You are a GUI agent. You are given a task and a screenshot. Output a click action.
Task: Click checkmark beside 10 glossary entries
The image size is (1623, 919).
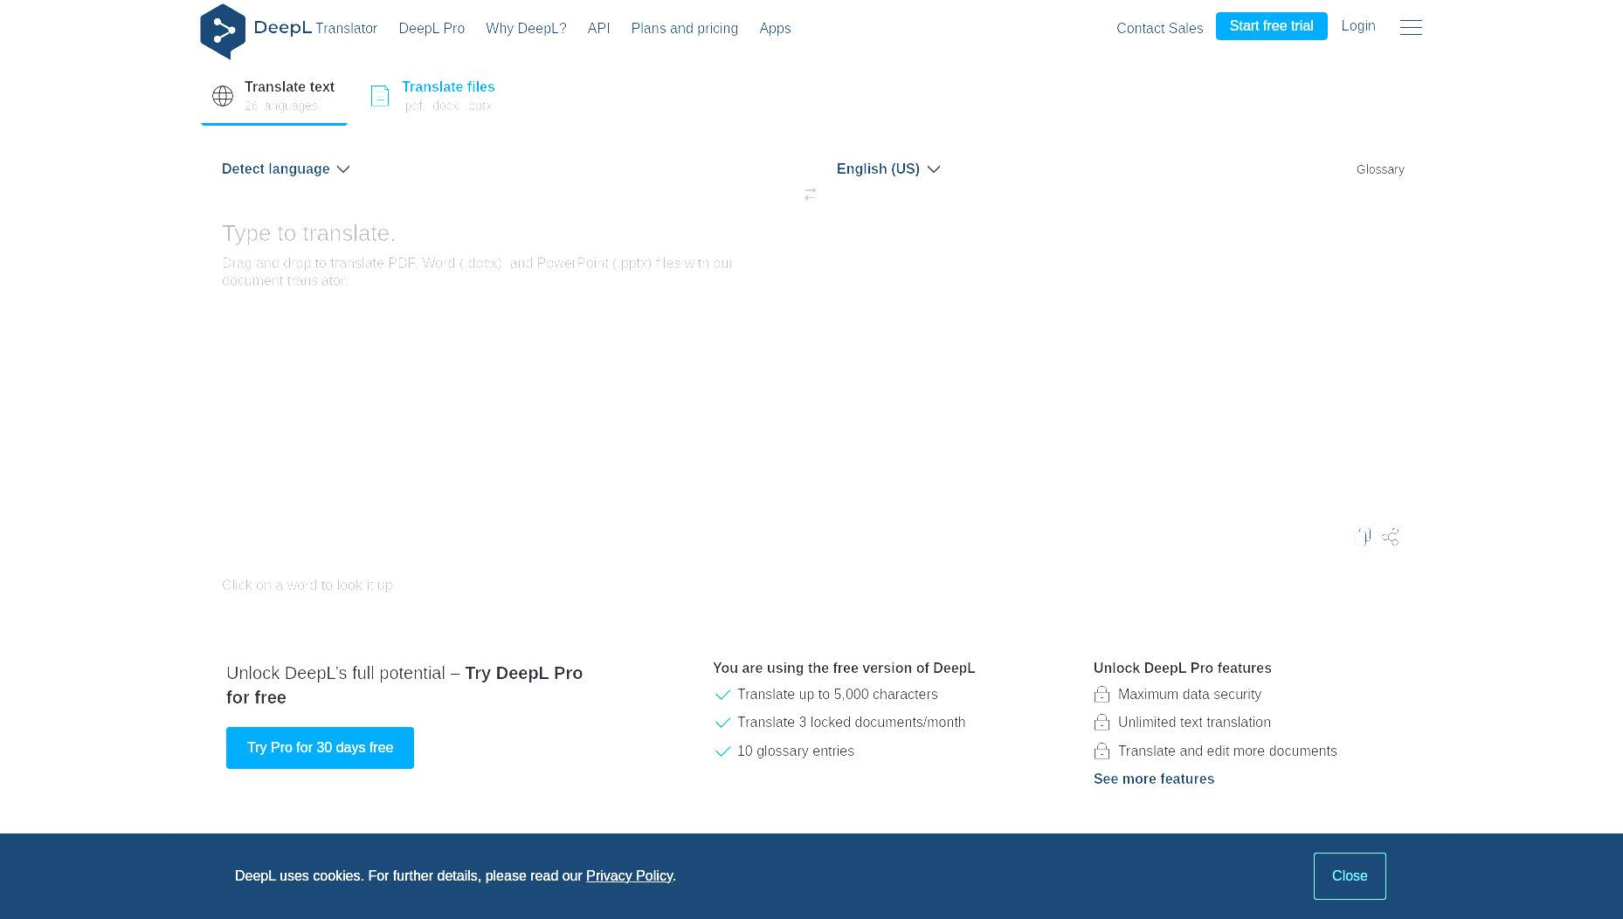[722, 751]
